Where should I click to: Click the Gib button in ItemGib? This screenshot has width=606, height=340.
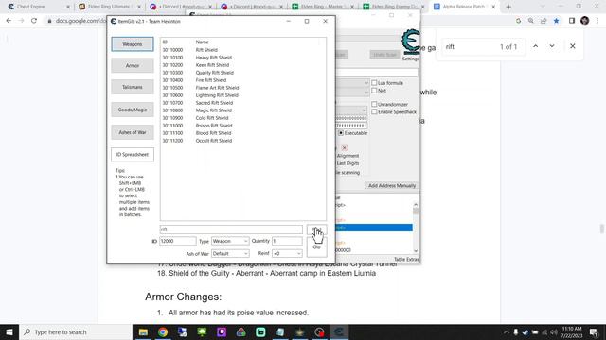point(316,247)
